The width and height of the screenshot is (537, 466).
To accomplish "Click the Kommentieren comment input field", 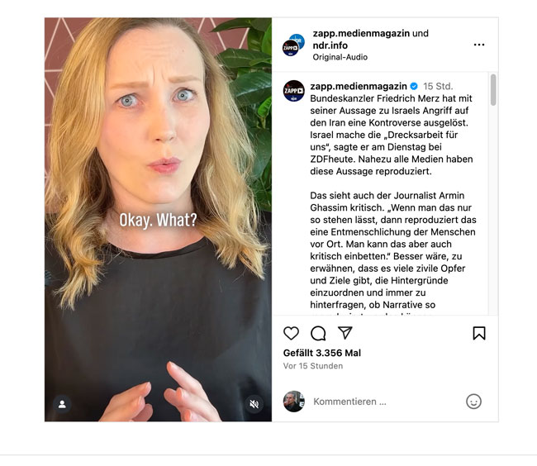I will tap(387, 402).
